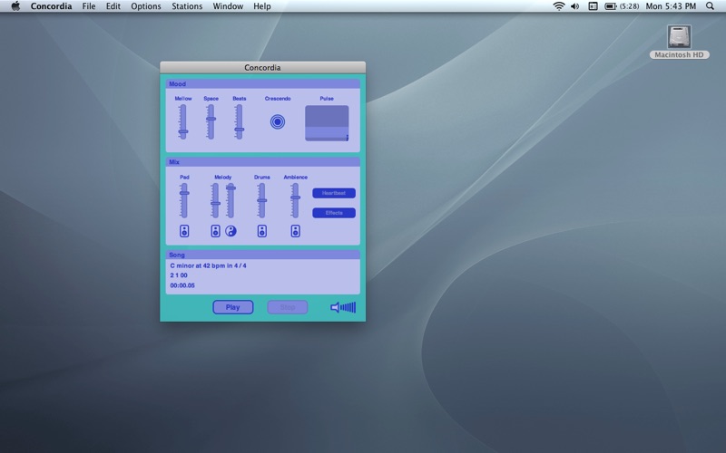
Task: Click the Pad volume slider
Action: pos(184,200)
